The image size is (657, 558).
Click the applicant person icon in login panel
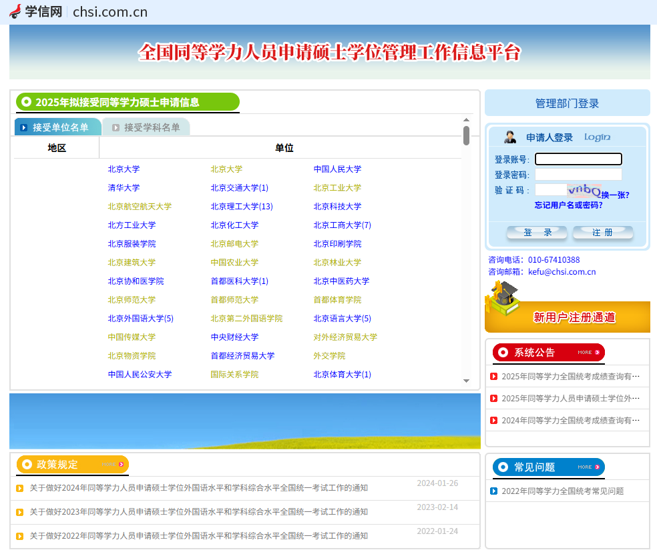[x=511, y=137]
